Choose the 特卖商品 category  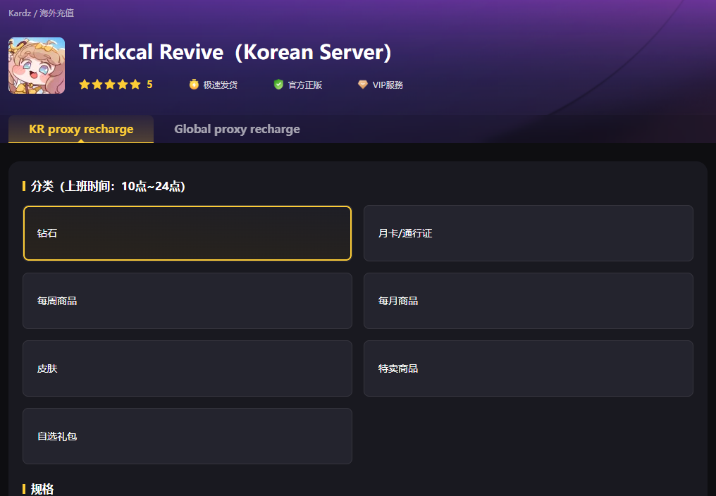pos(528,368)
